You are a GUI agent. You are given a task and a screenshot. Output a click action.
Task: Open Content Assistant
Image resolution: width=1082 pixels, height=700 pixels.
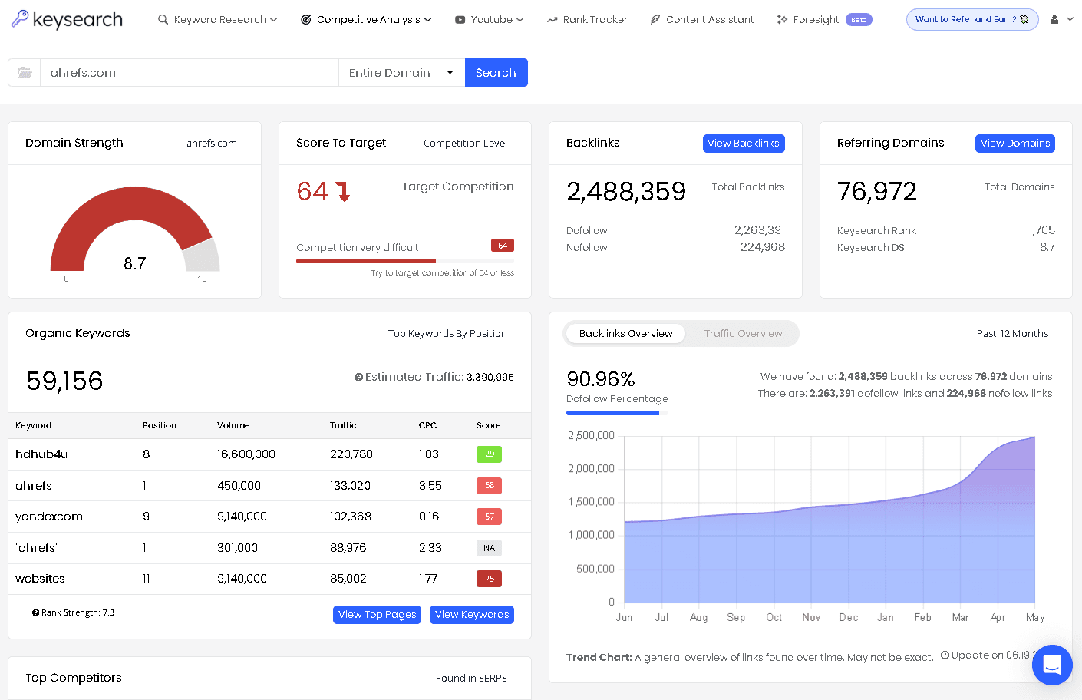pyautogui.click(x=701, y=19)
